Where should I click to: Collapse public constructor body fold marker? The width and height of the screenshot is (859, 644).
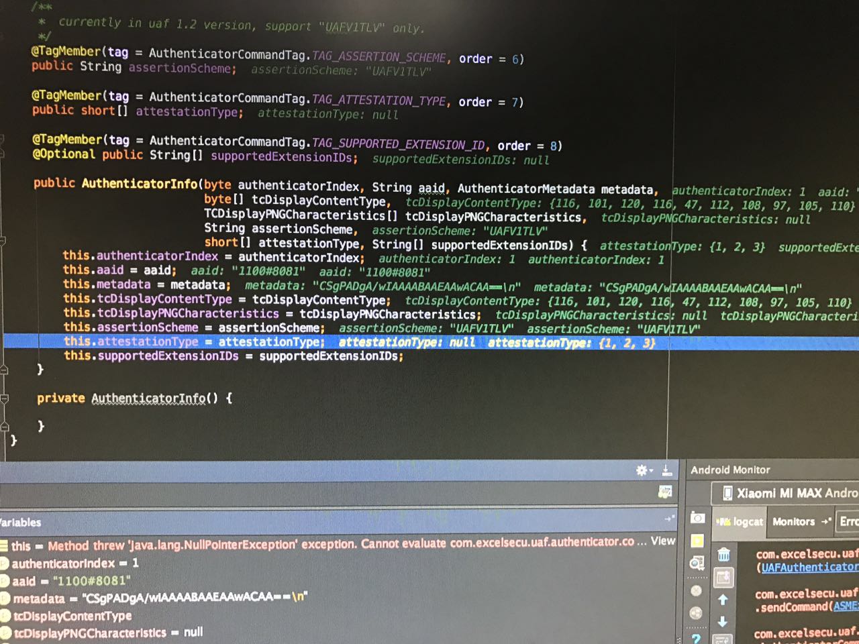pos(3,240)
